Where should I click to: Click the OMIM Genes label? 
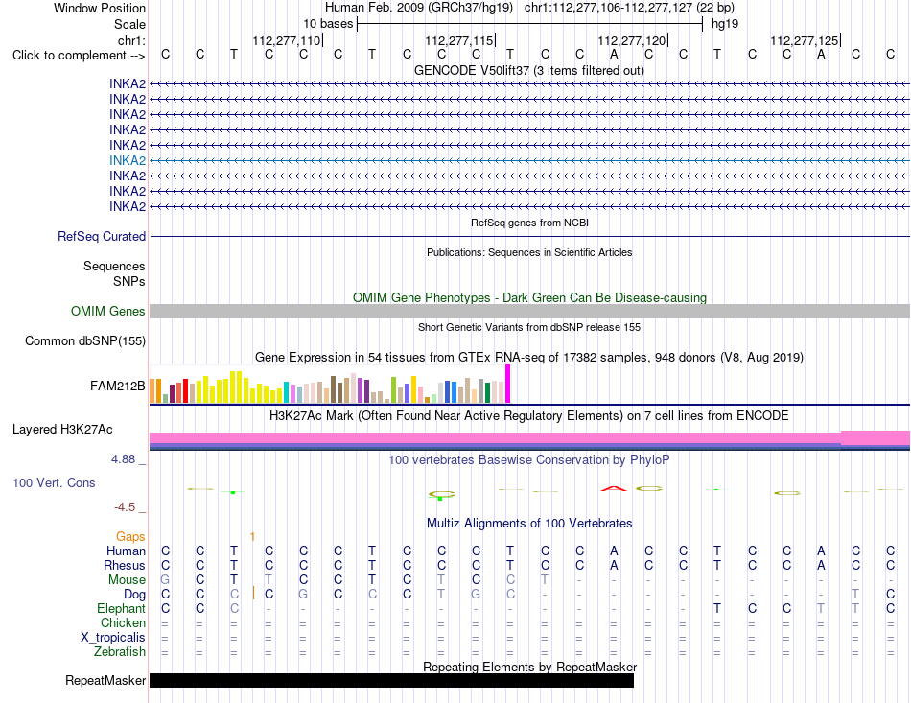tap(108, 312)
